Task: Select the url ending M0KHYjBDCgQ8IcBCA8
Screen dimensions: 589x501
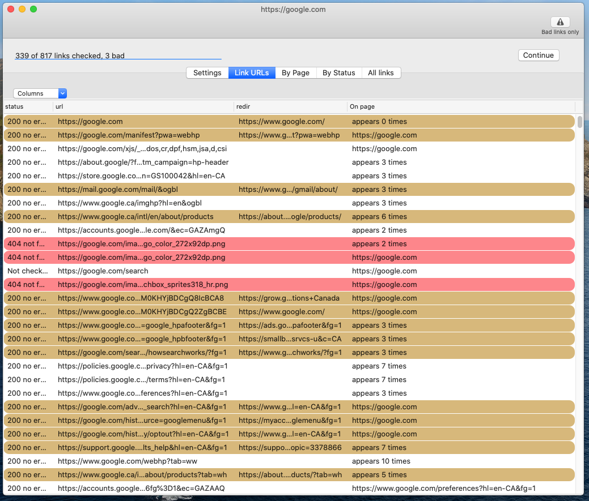Action: 289,298
